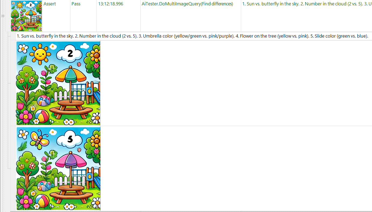This screenshot has height=212, width=372.
Task: Click the cloud showing number 5
Action: pos(70,139)
